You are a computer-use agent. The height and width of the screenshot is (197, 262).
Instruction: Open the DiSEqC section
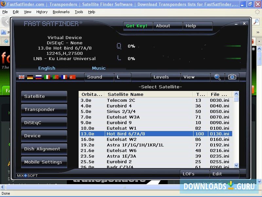tap(44, 123)
